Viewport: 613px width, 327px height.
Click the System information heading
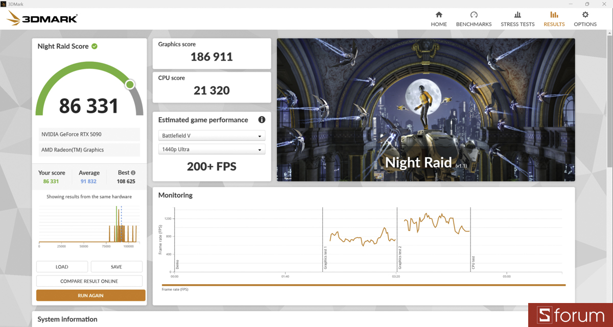tap(67, 319)
